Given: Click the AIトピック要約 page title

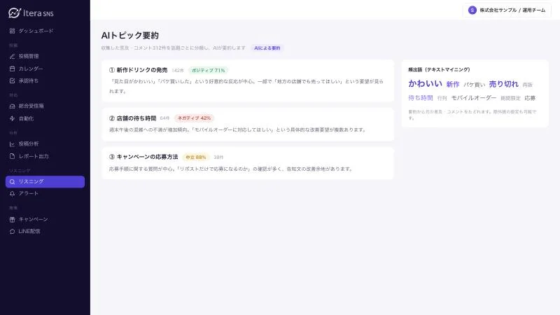Looking at the screenshot, I should (130, 36).
